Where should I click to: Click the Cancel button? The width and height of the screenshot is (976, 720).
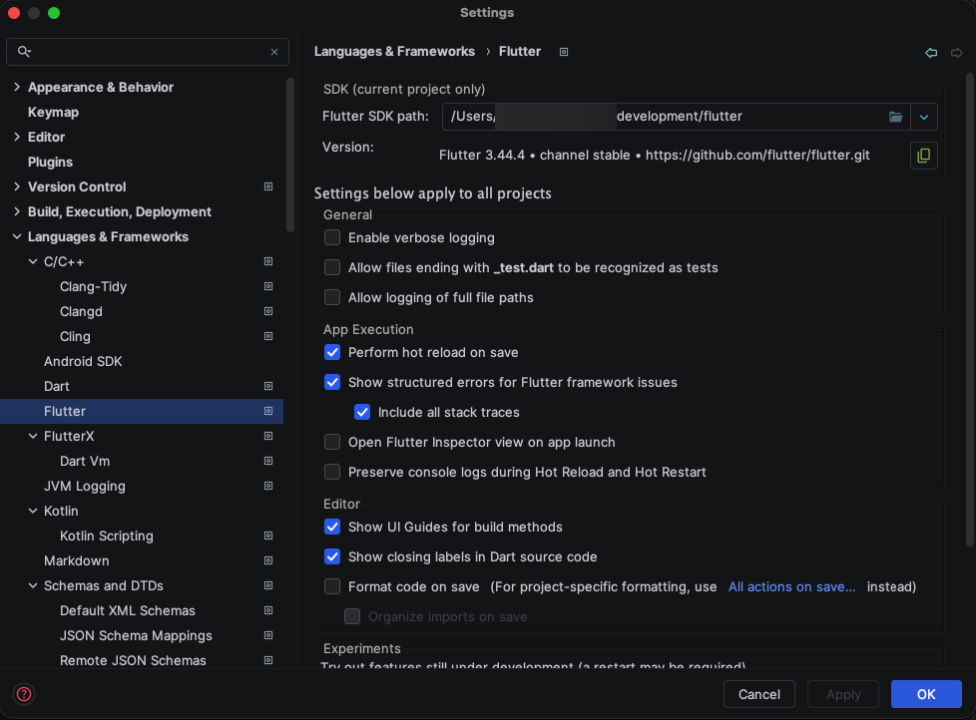click(x=758, y=694)
